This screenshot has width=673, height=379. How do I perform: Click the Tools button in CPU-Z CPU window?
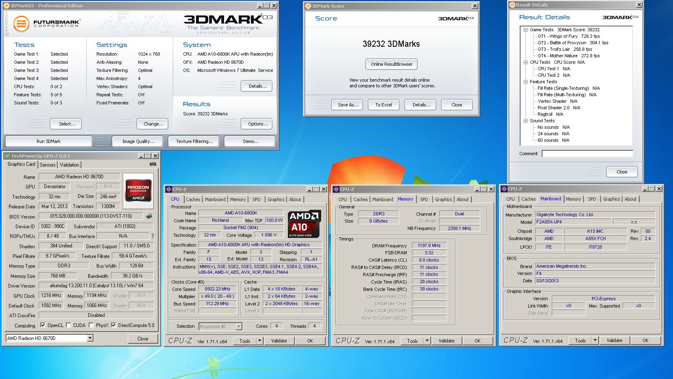[x=245, y=341]
